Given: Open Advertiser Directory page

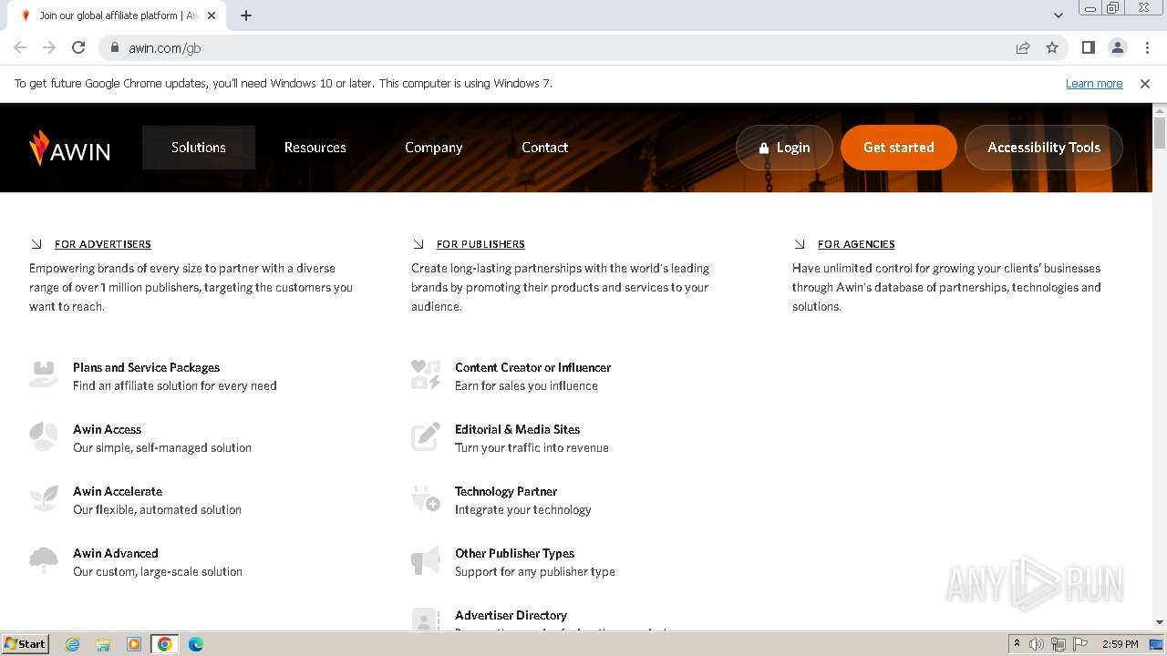Looking at the screenshot, I should 511,615.
